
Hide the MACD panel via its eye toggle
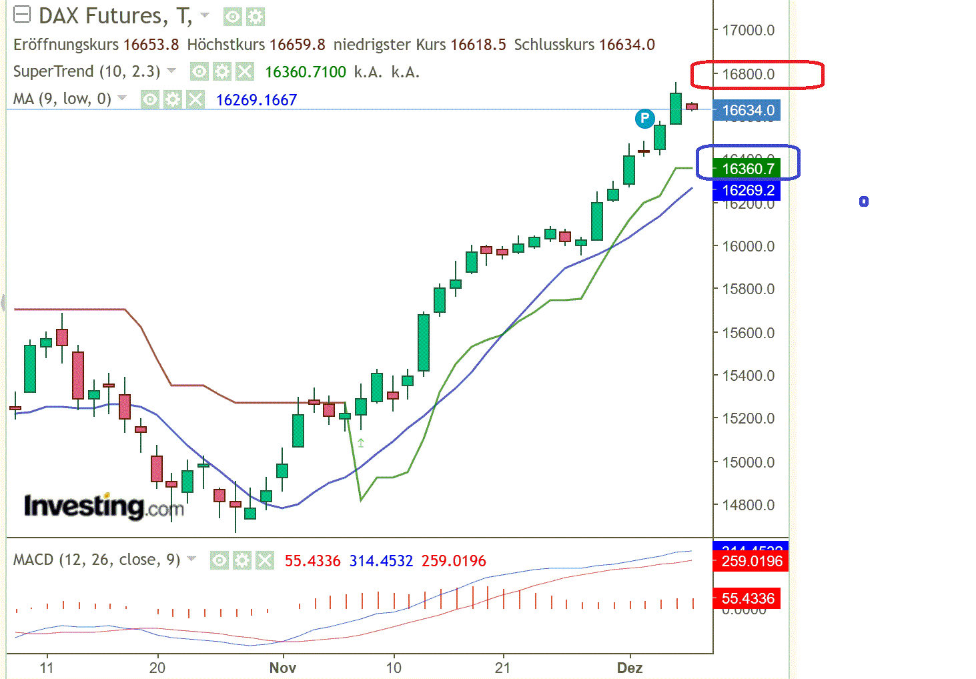[219, 560]
